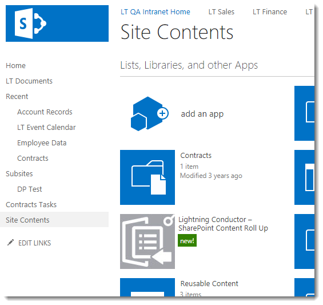Open the Contracts title link in the app list

point(196,155)
